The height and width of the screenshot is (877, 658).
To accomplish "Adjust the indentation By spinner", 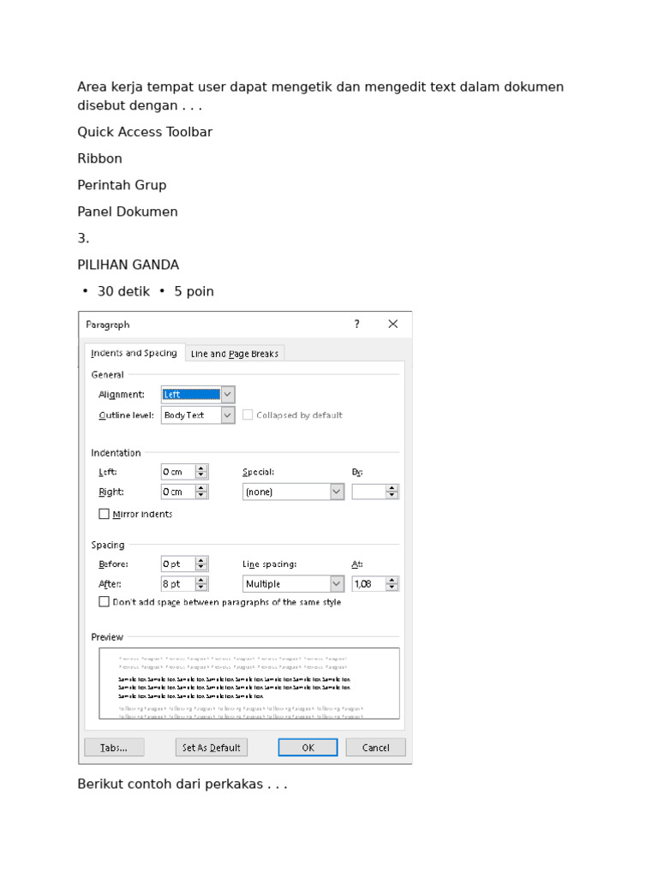I will 392,492.
